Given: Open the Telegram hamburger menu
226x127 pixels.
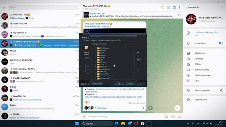Looking at the screenshot, I should coord(4,7).
